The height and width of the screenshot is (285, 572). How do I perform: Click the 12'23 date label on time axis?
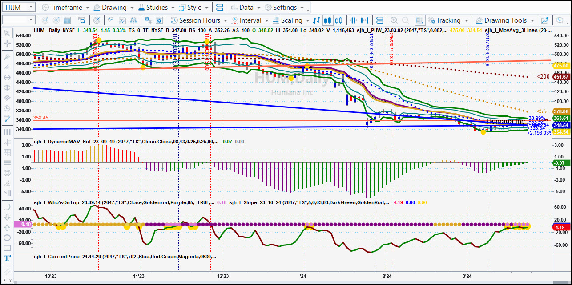click(x=223, y=276)
